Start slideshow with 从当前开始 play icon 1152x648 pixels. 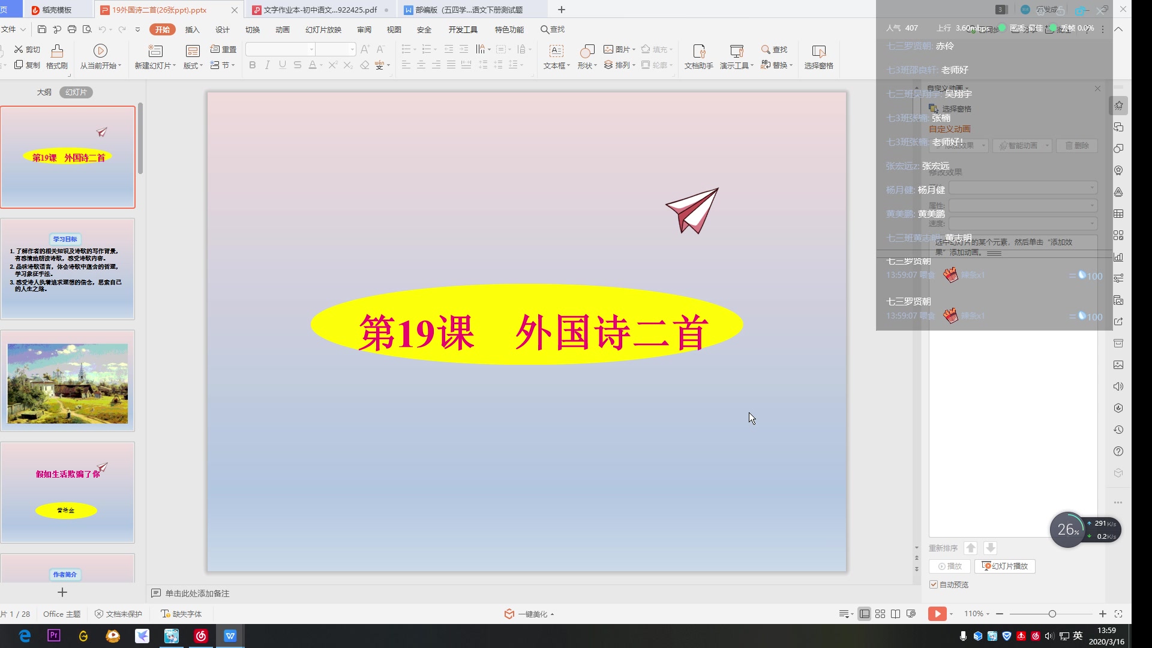pyautogui.click(x=100, y=50)
